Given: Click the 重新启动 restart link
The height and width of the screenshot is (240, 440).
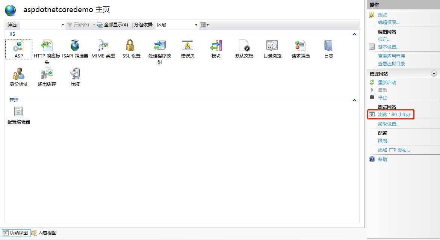Looking at the screenshot, I should point(387,82).
